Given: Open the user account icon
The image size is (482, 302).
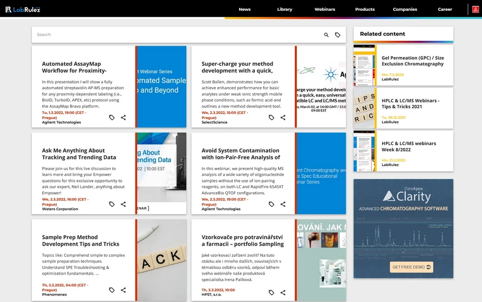Looking at the screenshot, I should 475,10.
